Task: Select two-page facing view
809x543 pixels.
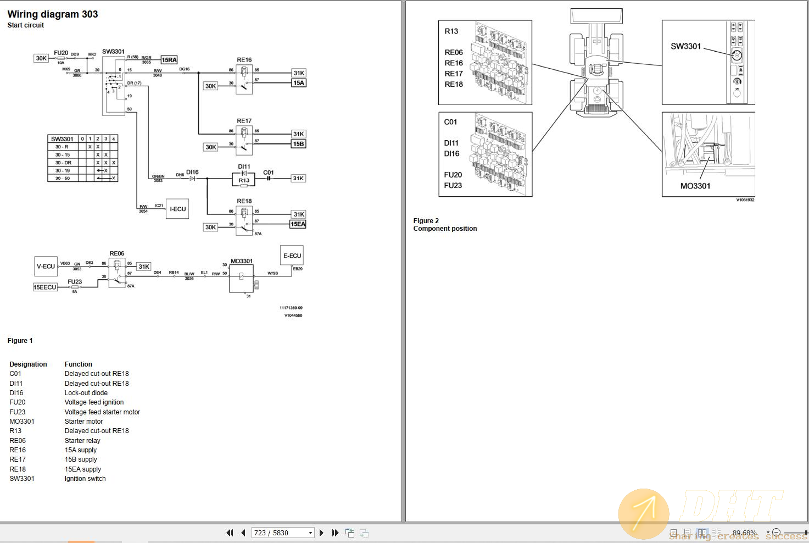Action: point(702,533)
